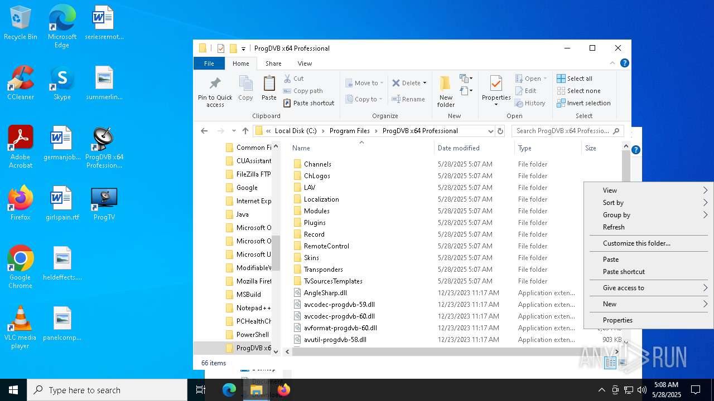Click Paste shortcut in ribbon
Screen dimensions: 714x401
[308, 103]
